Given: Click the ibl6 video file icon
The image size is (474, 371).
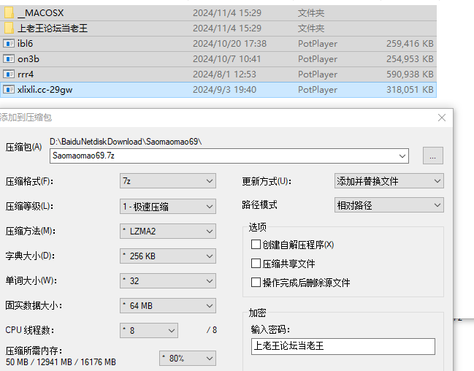Looking at the screenshot, I should click(9, 44).
